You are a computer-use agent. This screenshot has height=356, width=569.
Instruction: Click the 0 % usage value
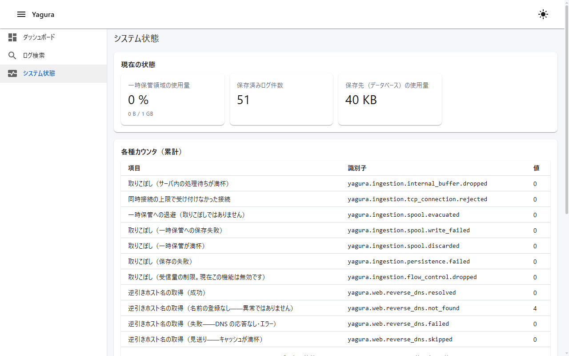pos(138,100)
